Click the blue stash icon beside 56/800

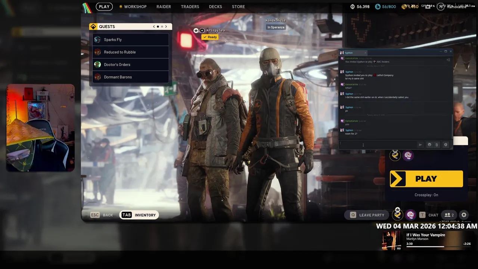point(378,6)
